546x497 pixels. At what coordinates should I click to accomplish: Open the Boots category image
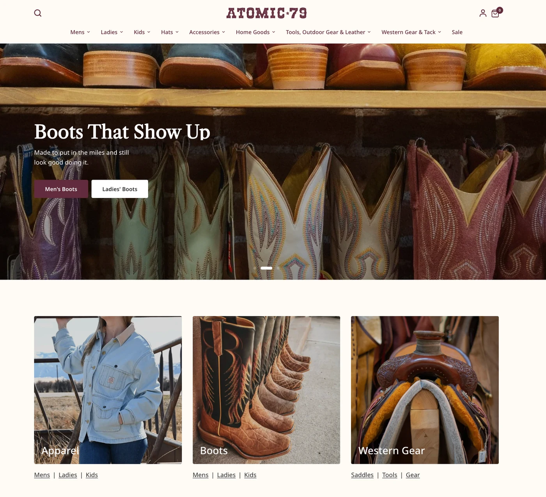click(x=266, y=390)
